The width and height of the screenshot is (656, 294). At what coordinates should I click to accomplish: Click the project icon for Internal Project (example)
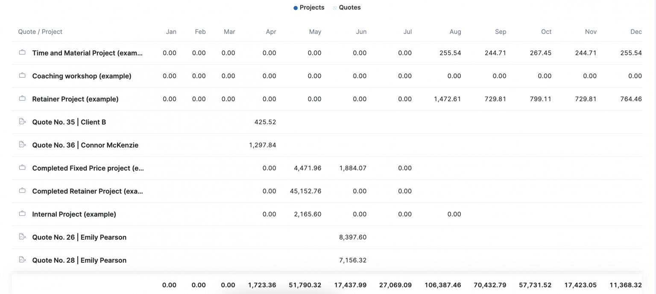point(22,214)
